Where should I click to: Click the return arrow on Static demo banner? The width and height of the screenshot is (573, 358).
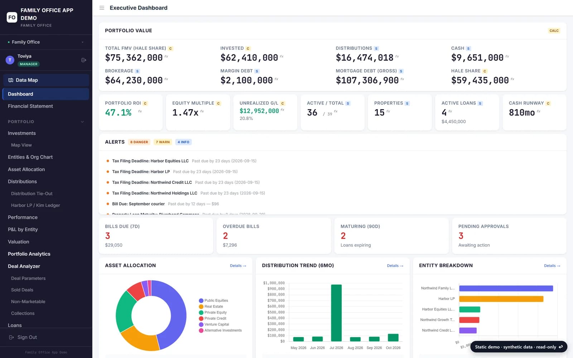(561, 347)
